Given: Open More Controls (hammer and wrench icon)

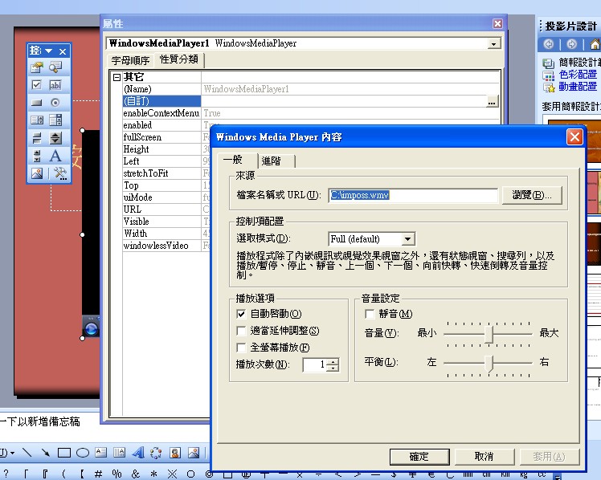Looking at the screenshot, I should pyautogui.click(x=58, y=173).
